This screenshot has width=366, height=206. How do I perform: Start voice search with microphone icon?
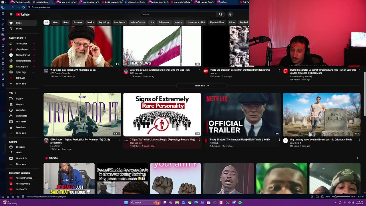(x=230, y=14)
